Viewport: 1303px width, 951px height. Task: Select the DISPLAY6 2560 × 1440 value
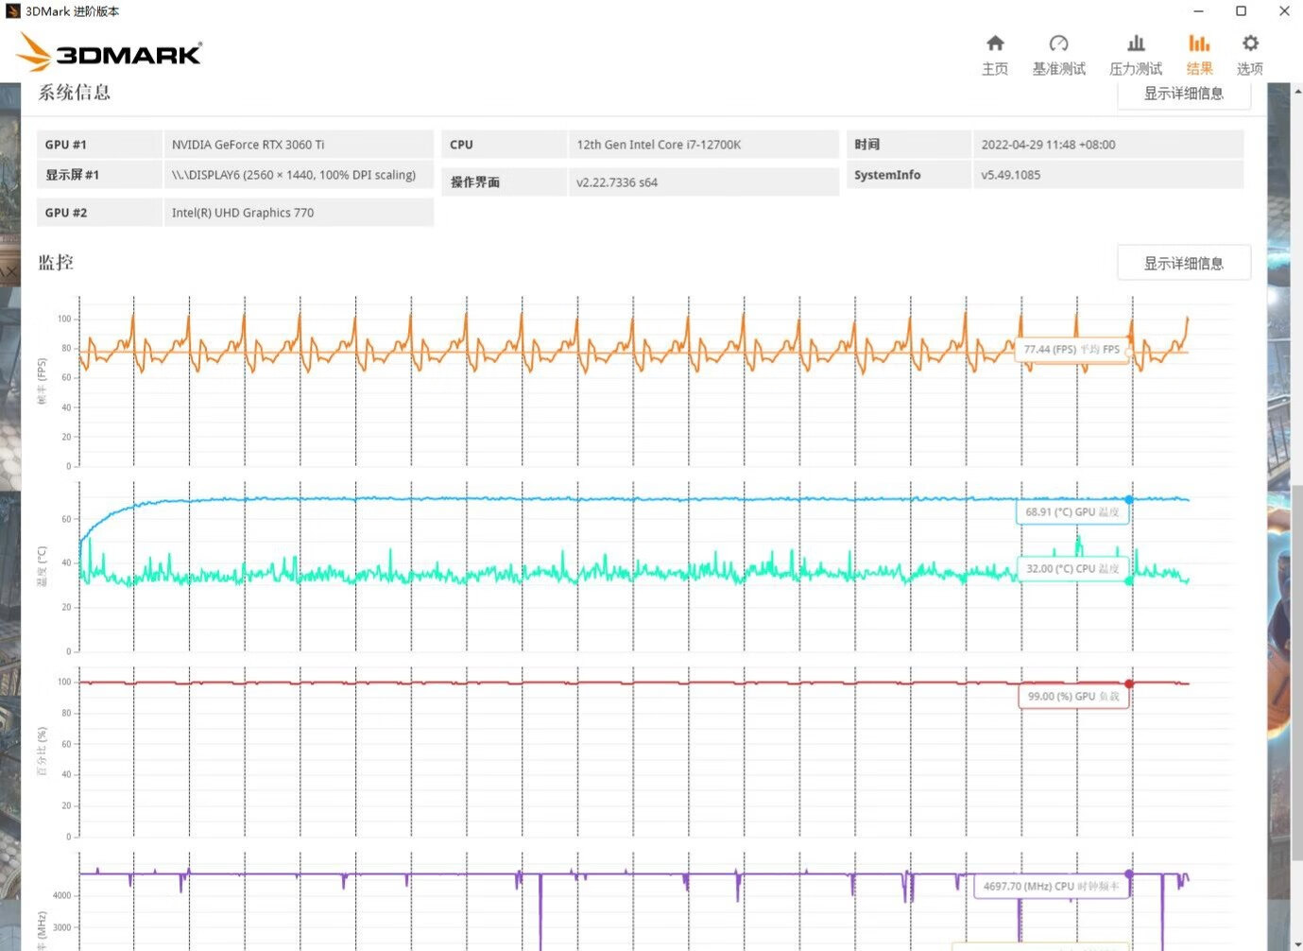[294, 175]
